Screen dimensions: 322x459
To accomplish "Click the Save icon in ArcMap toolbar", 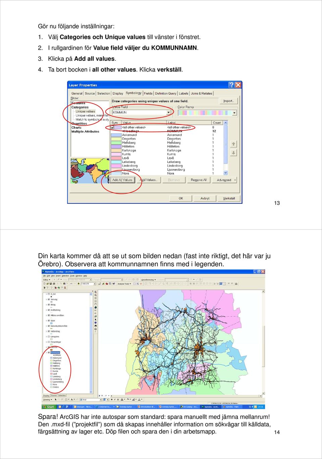I will (51, 284).
